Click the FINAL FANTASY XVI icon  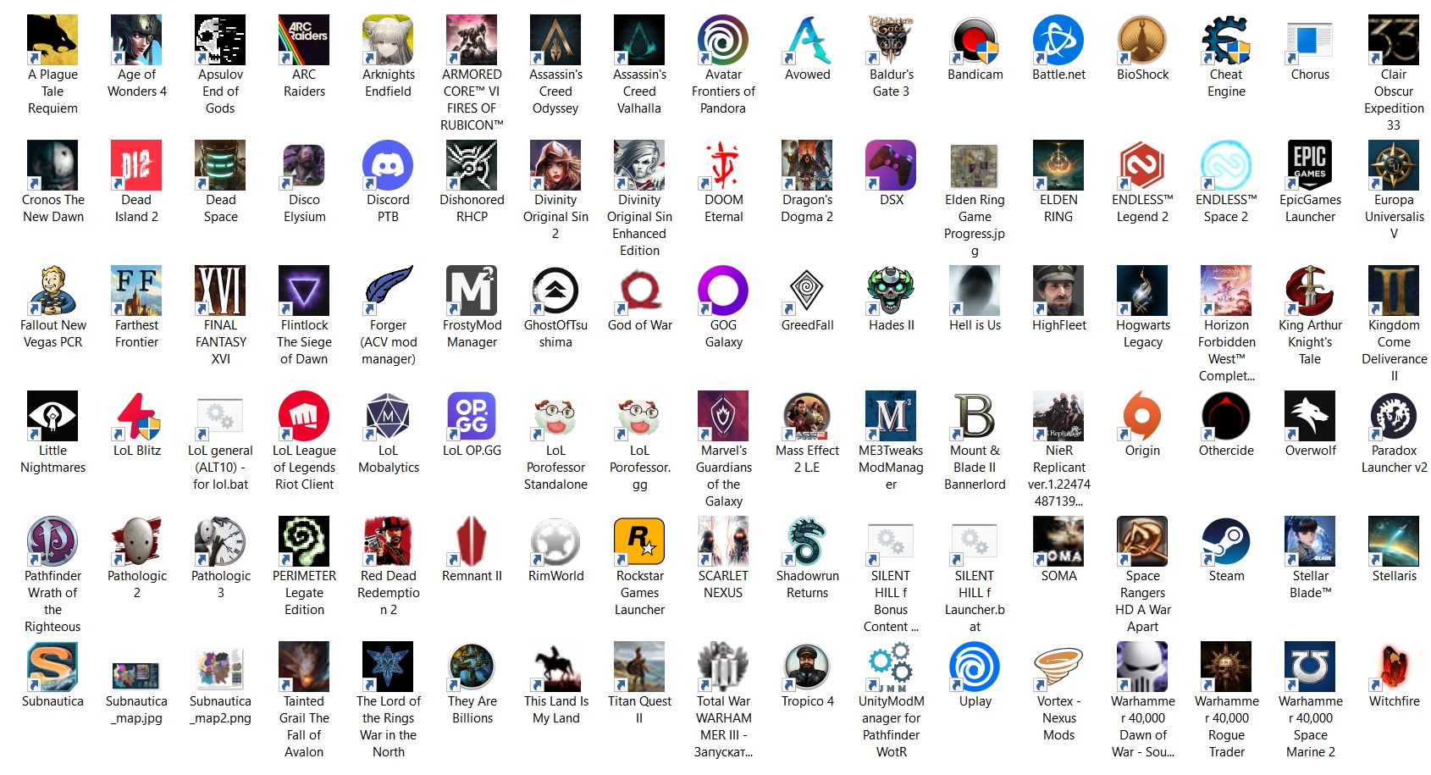(220, 291)
